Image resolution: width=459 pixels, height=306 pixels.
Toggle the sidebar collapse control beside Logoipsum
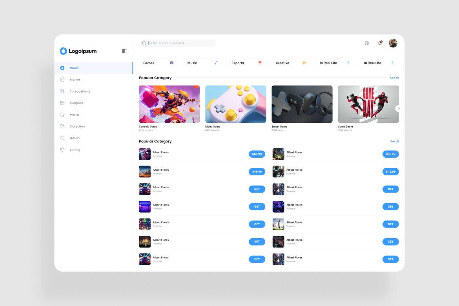point(124,51)
